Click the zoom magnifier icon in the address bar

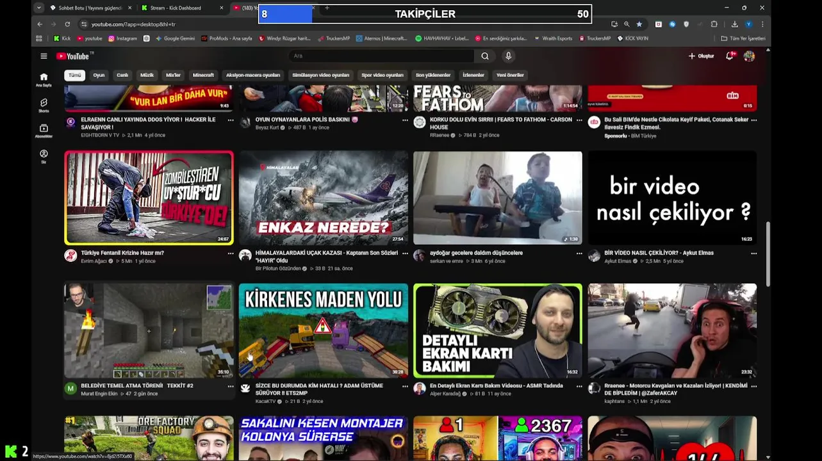coord(627,24)
